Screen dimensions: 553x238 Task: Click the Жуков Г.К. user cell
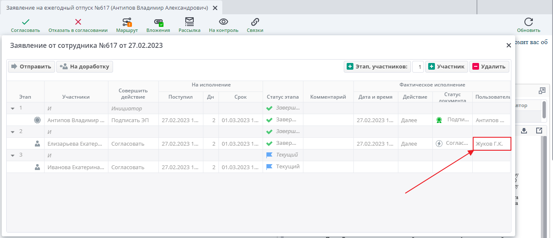point(492,144)
